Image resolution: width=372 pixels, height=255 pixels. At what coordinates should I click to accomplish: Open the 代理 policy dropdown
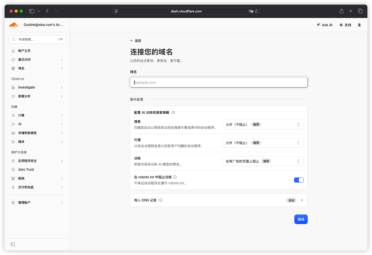(263, 143)
